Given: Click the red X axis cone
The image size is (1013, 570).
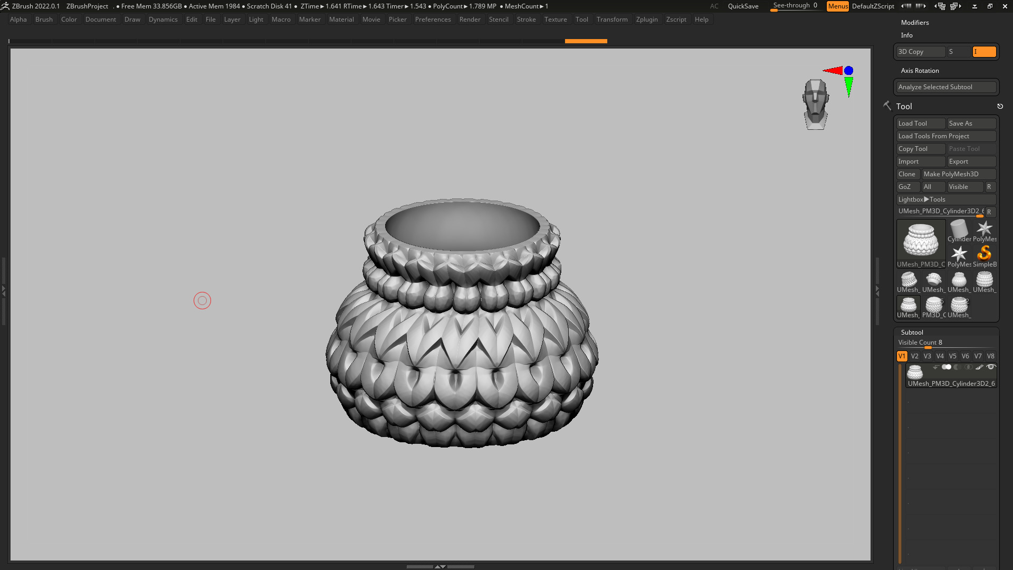Looking at the screenshot, I should 833,70.
